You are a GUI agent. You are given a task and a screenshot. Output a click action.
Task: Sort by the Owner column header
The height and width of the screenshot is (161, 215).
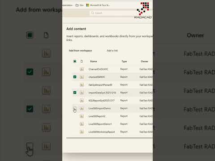pyautogui.click(x=144, y=61)
